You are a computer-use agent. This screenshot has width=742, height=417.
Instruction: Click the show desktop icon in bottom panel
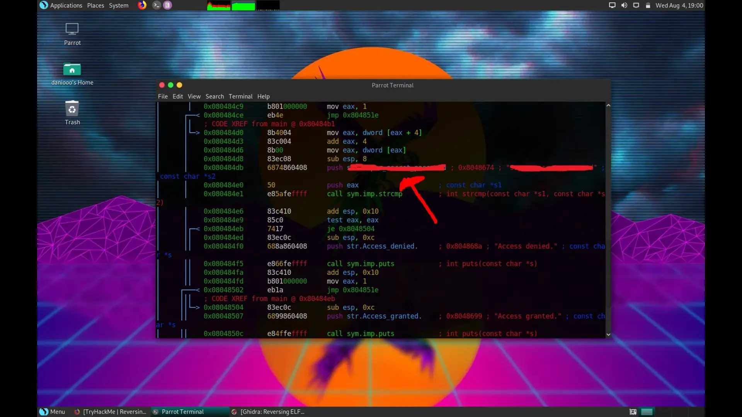[633, 412]
